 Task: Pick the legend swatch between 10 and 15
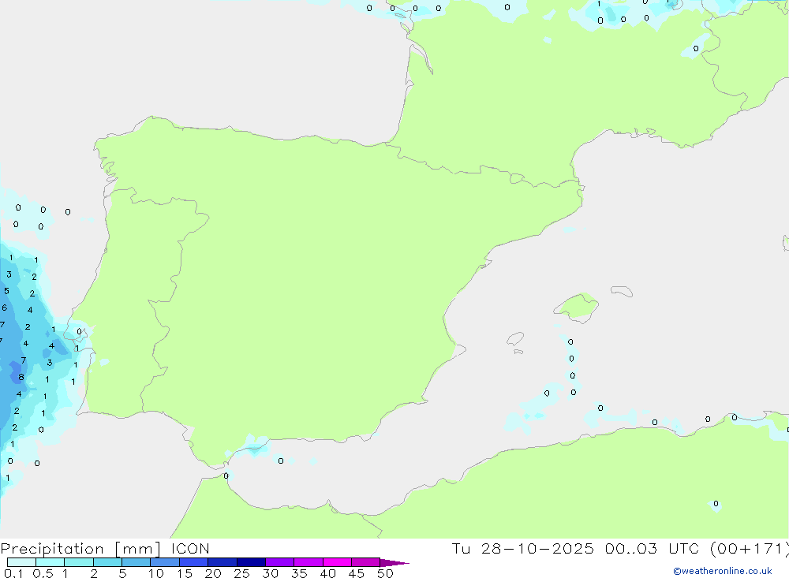[x=165, y=562]
